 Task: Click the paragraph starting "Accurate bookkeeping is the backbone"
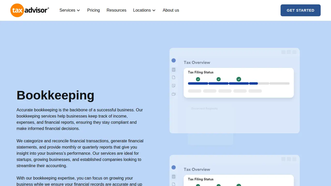click(x=80, y=119)
